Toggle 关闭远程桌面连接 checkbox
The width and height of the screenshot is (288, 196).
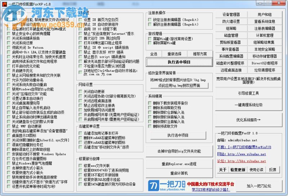click(x=80, y=101)
